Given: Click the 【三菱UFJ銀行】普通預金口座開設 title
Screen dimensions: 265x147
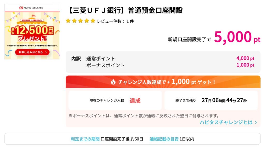Looking at the screenshot, I should pyautogui.click(x=125, y=11).
